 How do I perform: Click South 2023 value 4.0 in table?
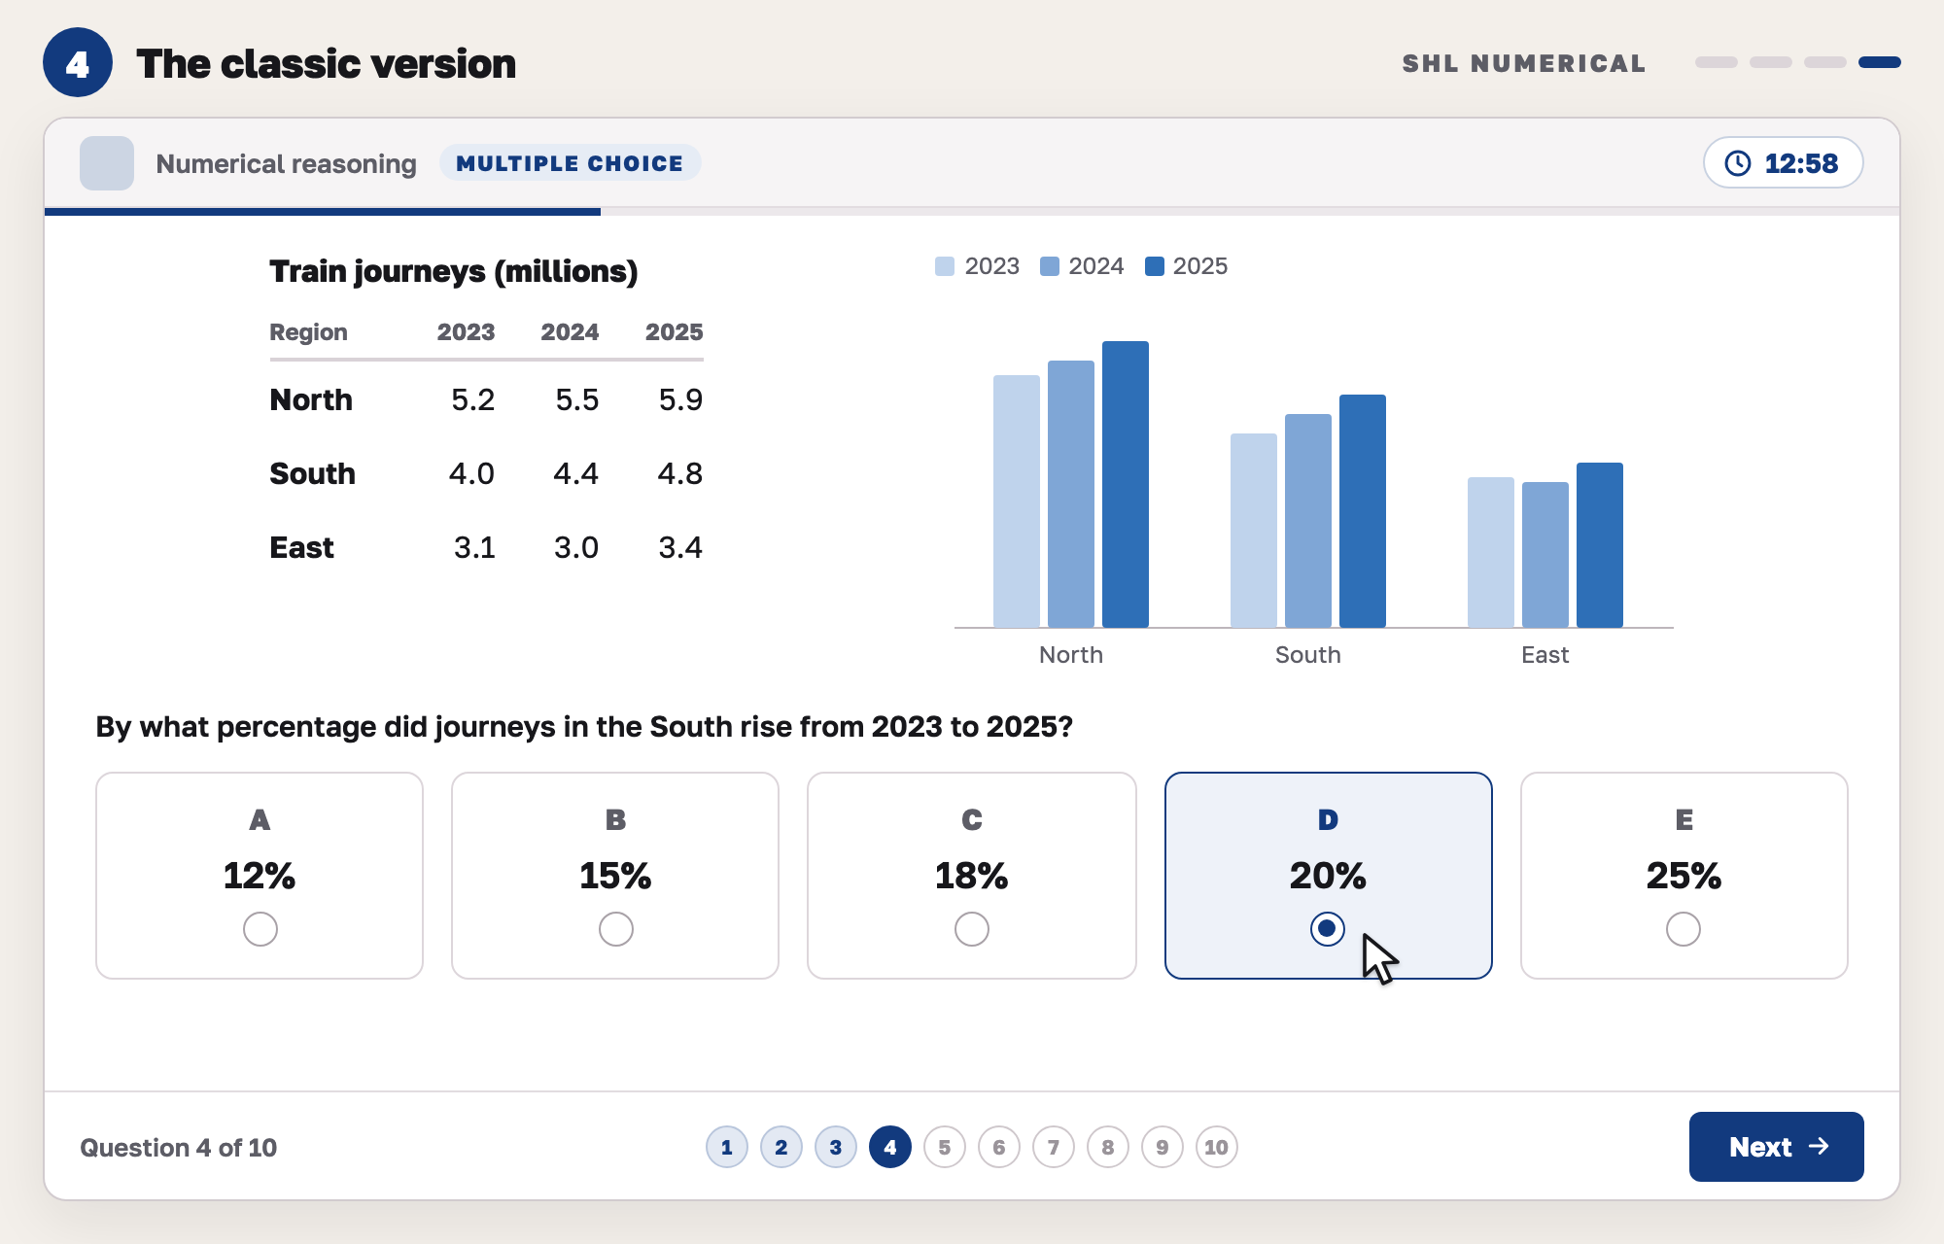[x=471, y=473]
